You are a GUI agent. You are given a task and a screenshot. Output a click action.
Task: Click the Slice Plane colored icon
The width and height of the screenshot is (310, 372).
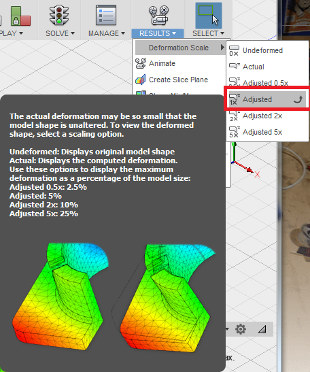(x=141, y=80)
